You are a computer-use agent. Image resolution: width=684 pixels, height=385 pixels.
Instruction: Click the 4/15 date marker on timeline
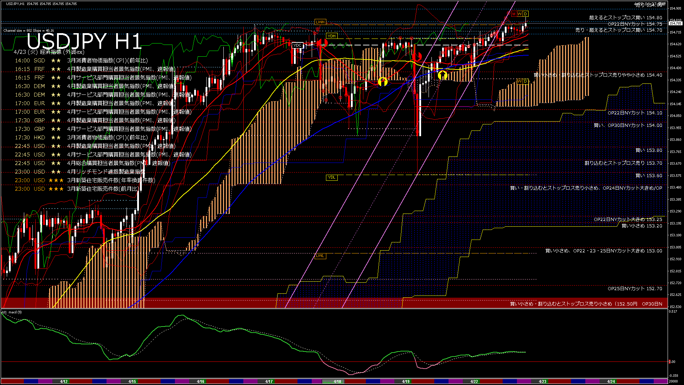pos(132,381)
